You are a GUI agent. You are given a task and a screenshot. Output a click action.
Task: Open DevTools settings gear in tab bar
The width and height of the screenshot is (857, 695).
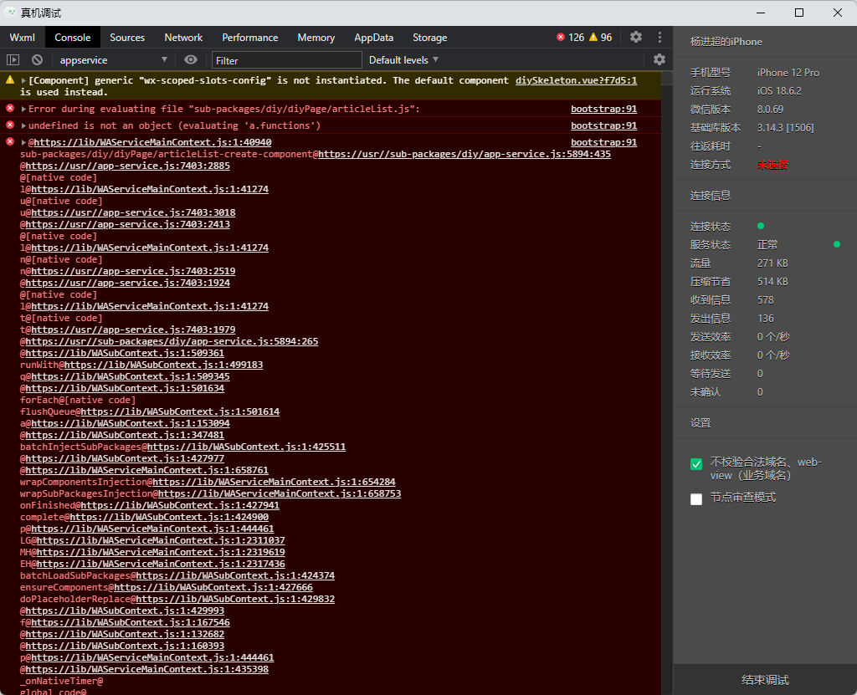(636, 37)
